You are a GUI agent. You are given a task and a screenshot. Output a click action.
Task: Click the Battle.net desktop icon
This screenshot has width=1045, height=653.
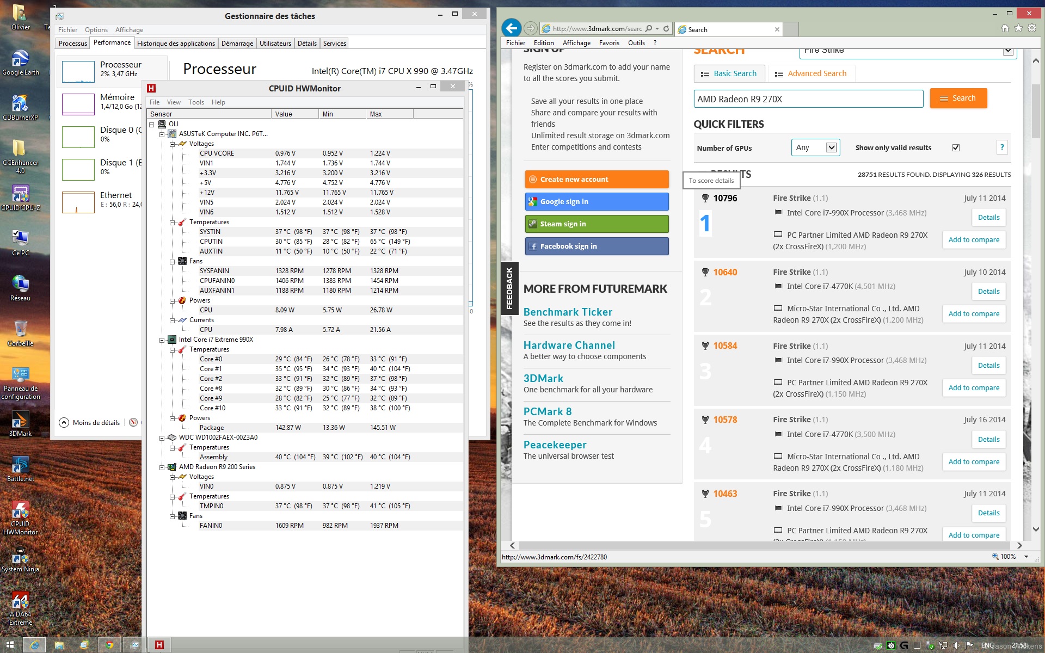(x=20, y=464)
